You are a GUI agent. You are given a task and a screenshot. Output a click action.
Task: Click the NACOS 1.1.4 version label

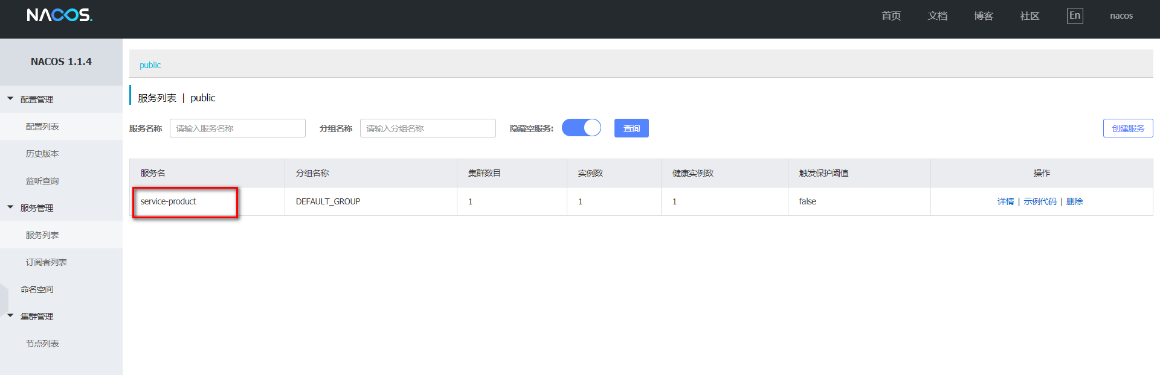[x=61, y=61]
